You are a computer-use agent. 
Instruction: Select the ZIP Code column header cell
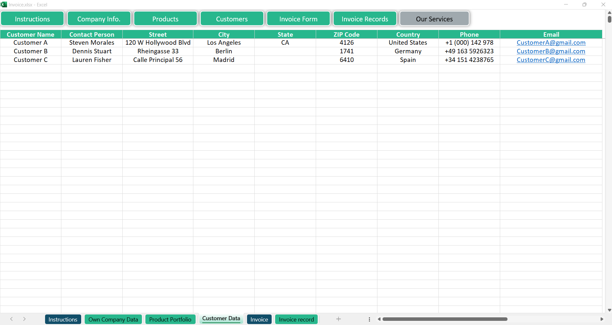346,34
